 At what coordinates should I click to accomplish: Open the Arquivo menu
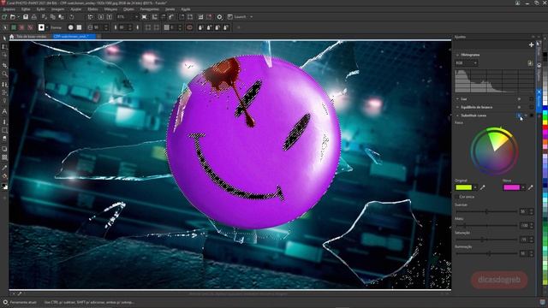pyautogui.click(x=9, y=9)
